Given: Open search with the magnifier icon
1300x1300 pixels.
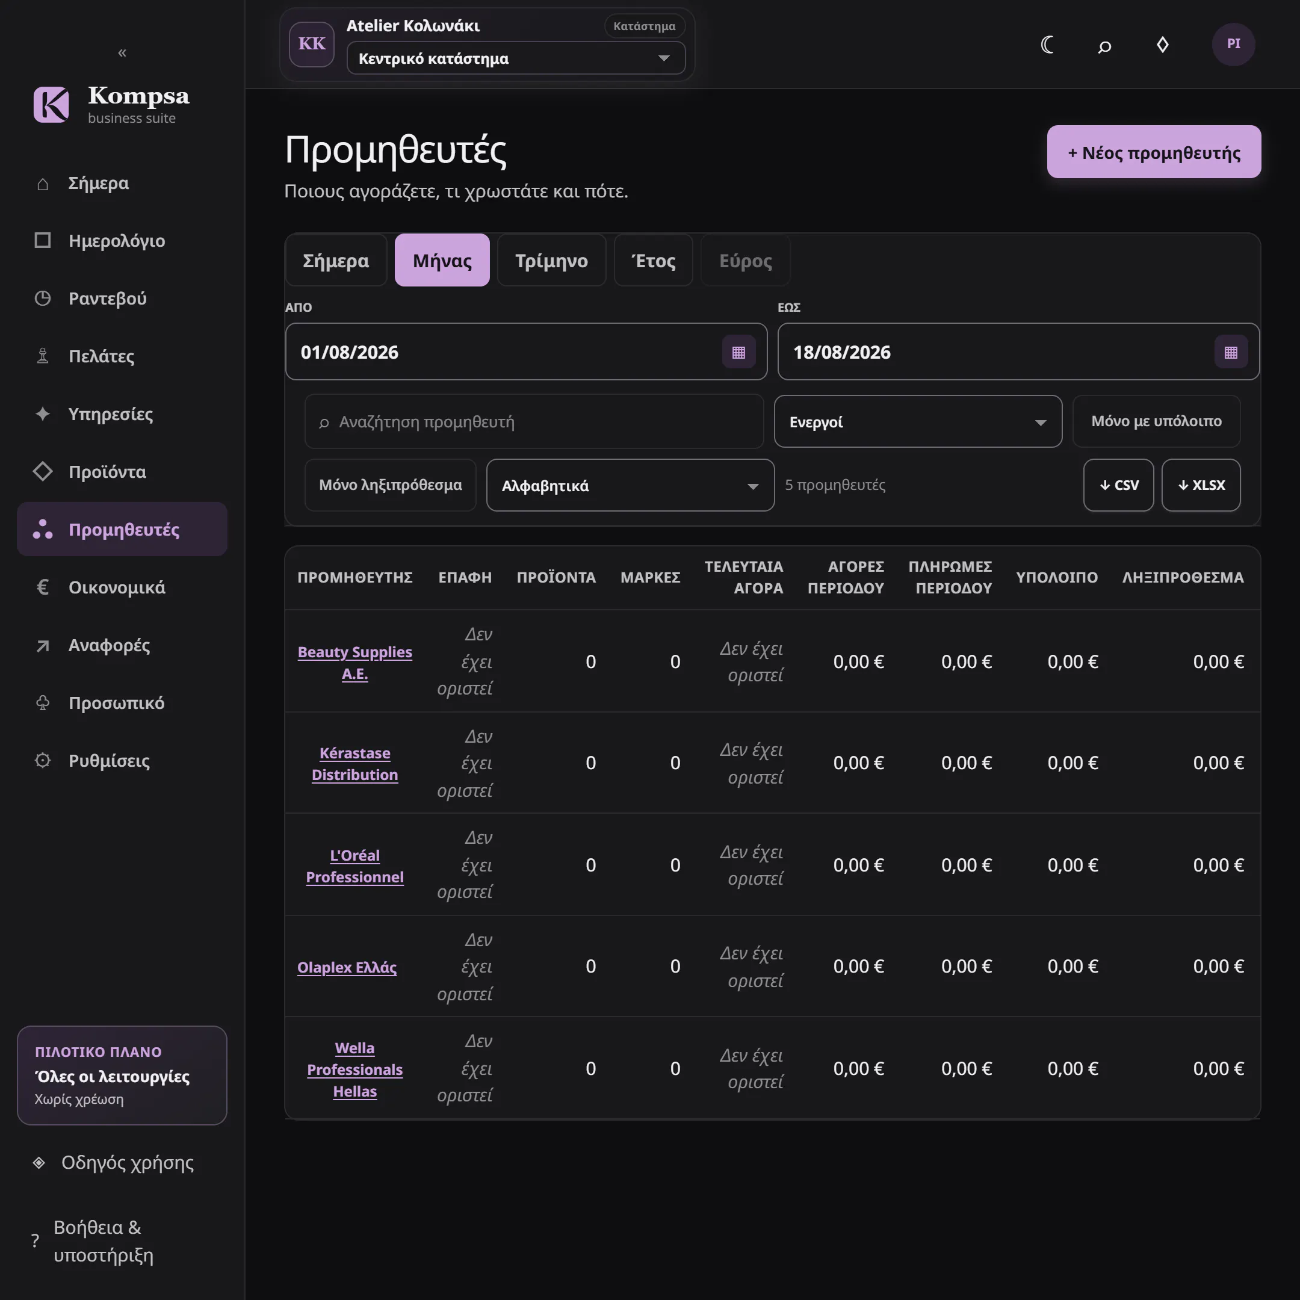Looking at the screenshot, I should 1104,46.
